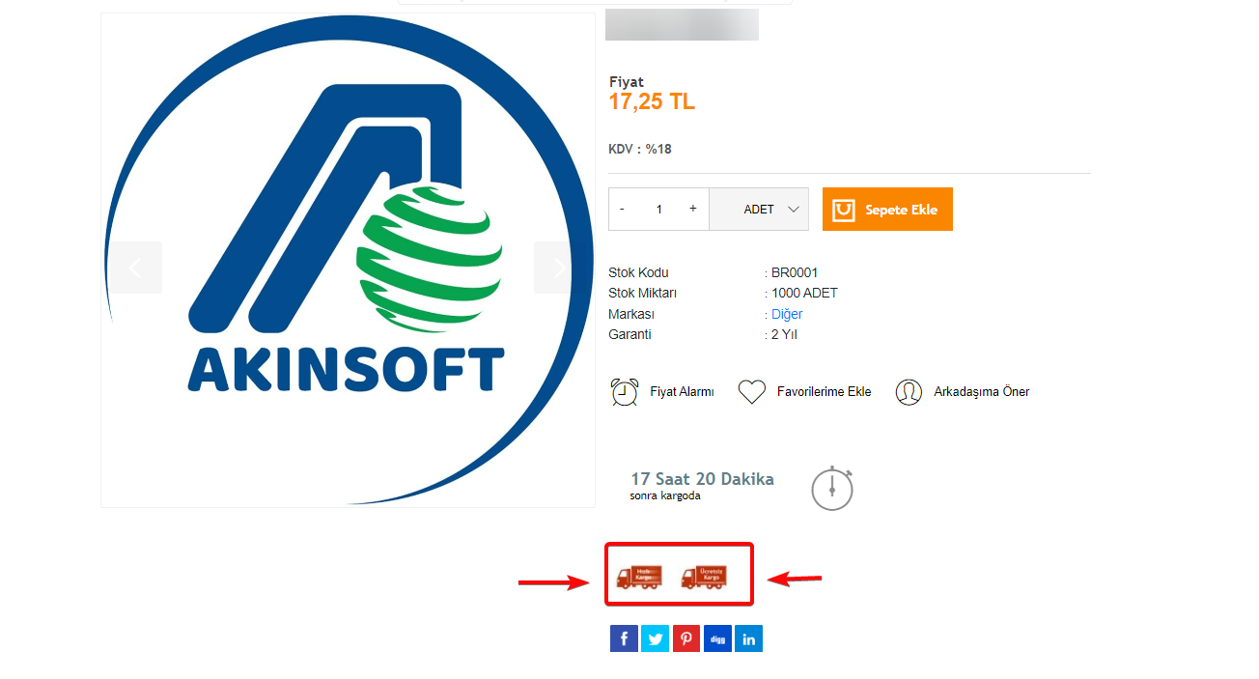Click the AKINSOFT product image

(x=348, y=260)
